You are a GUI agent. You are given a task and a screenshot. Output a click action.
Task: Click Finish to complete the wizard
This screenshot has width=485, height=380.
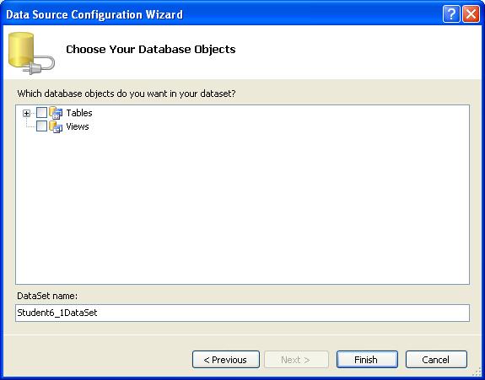[x=367, y=359]
